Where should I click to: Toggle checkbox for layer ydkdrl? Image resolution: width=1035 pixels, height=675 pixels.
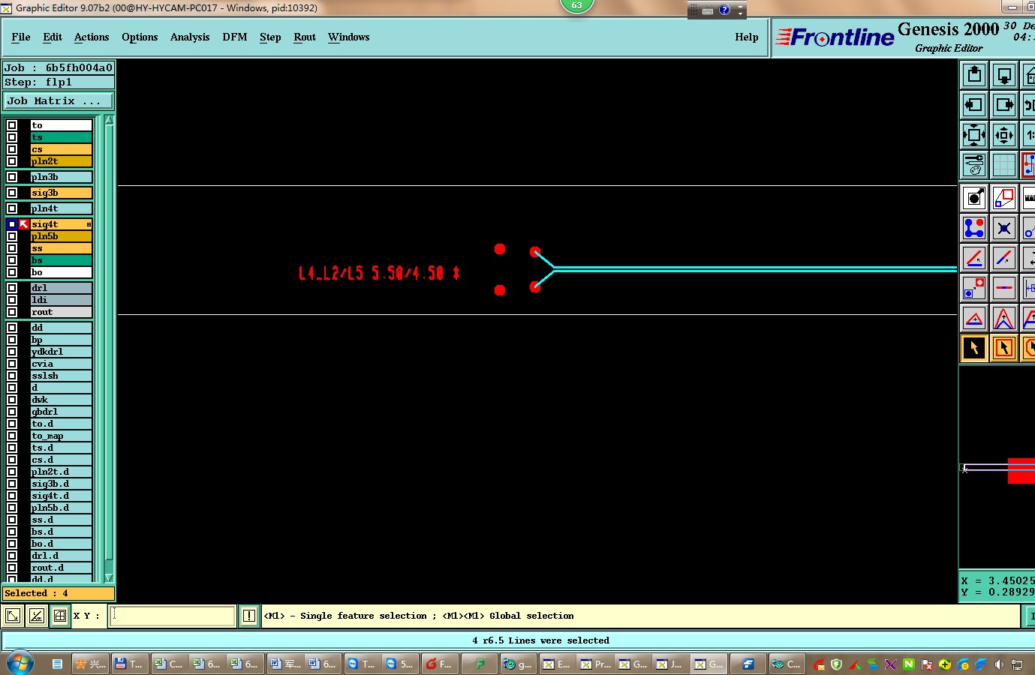[x=12, y=352]
